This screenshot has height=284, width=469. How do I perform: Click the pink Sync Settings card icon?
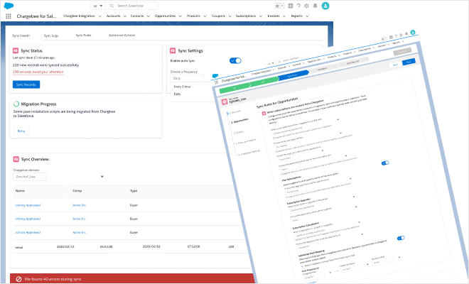click(x=173, y=50)
